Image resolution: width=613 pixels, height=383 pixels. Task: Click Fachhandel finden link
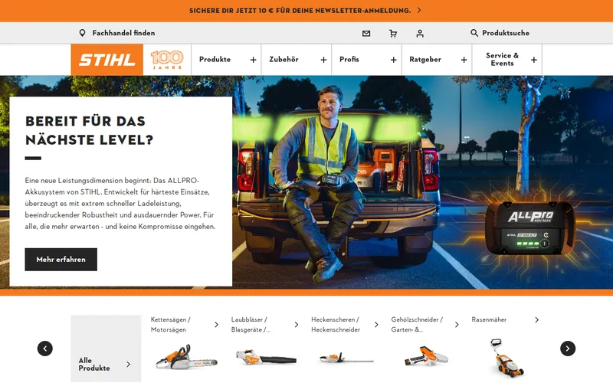123,33
